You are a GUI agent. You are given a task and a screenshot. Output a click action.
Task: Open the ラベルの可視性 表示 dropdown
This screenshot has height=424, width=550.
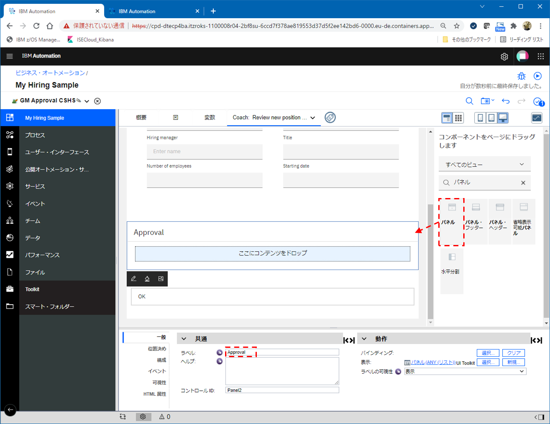click(465, 372)
